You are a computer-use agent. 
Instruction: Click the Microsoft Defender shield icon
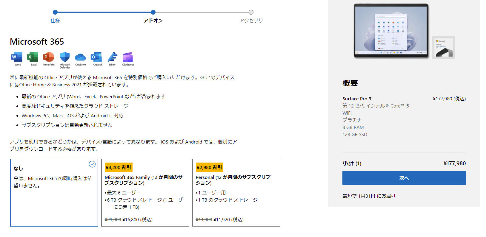coord(65,57)
